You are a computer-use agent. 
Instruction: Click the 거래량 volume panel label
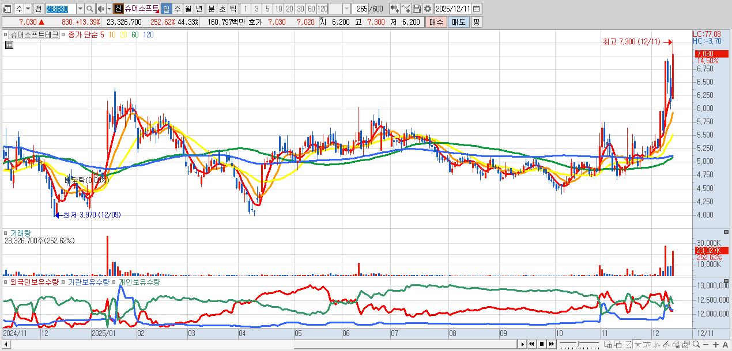pyautogui.click(x=20, y=233)
